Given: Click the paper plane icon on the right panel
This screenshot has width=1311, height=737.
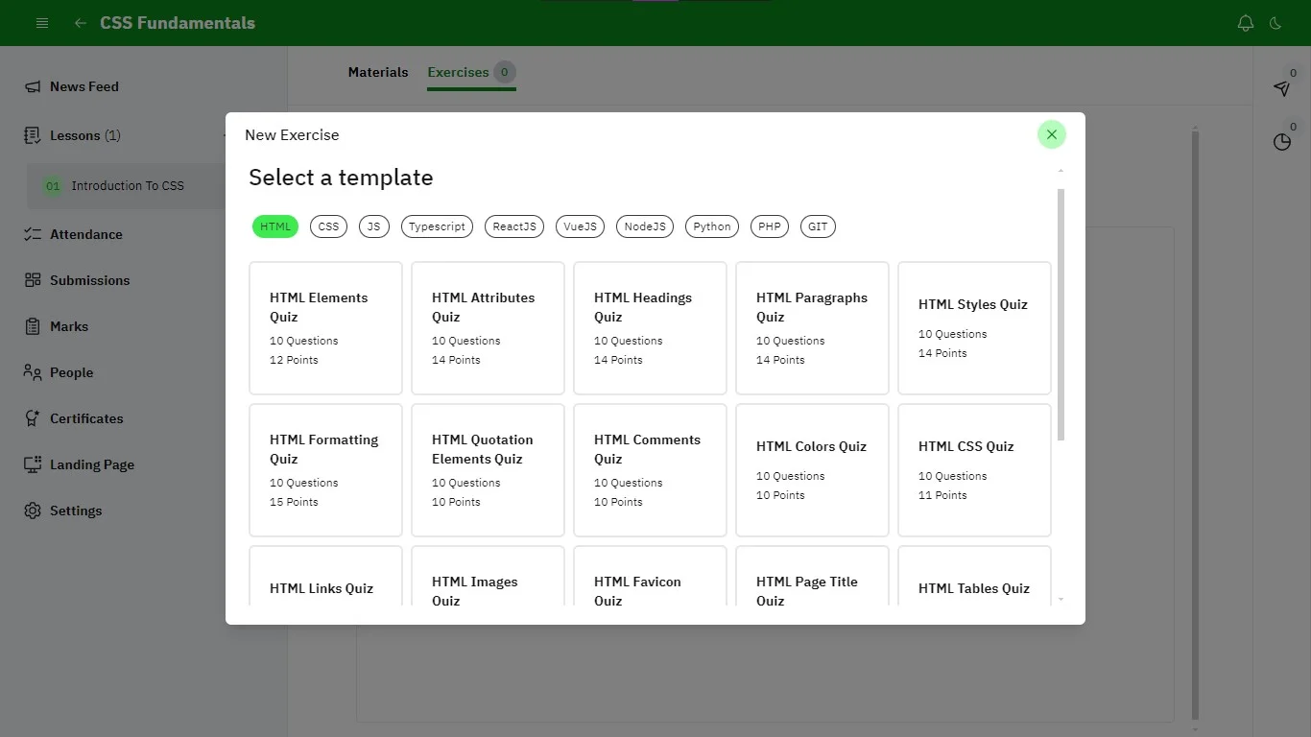Looking at the screenshot, I should click(1281, 88).
